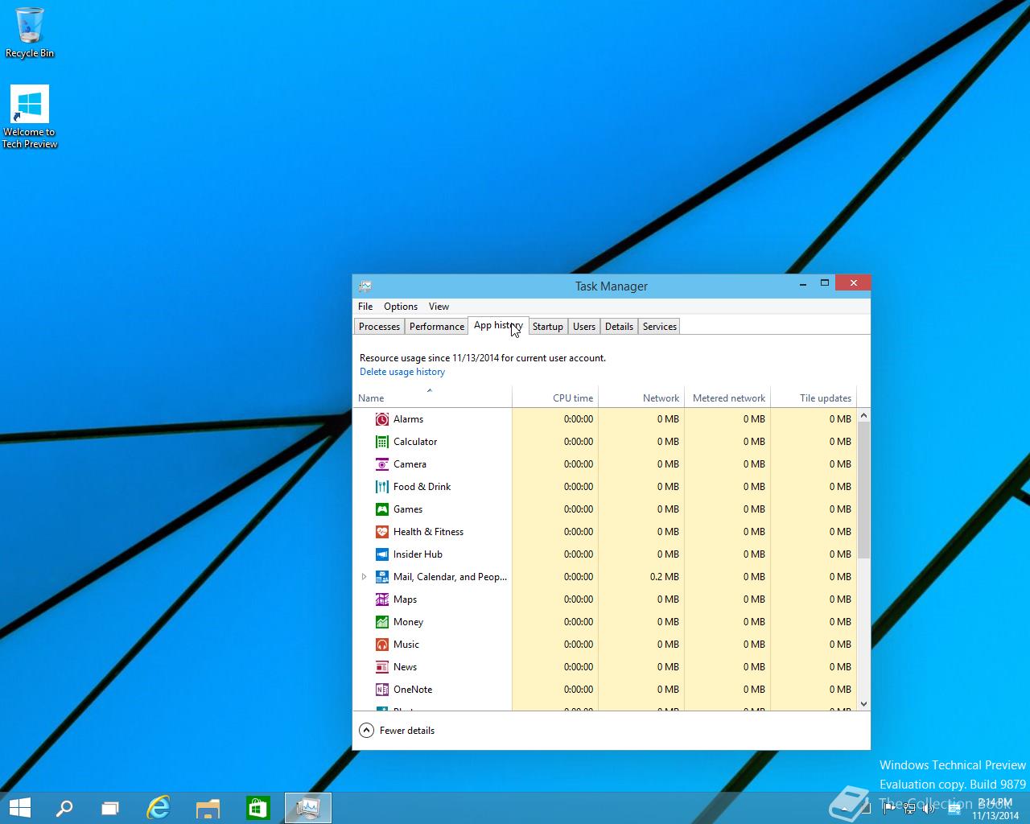1030x824 pixels.
Task: Select the News row name
Action: [405, 667]
